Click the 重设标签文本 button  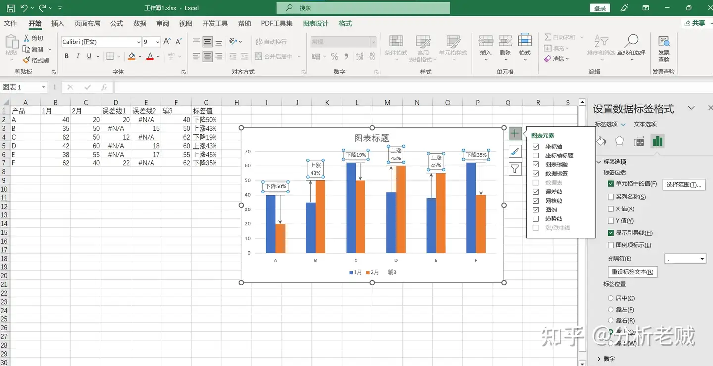point(632,272)
